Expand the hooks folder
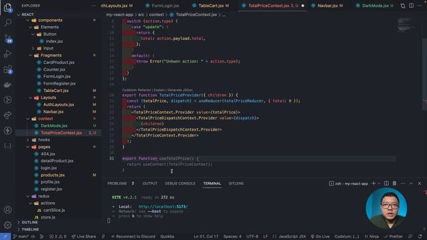 28,139
